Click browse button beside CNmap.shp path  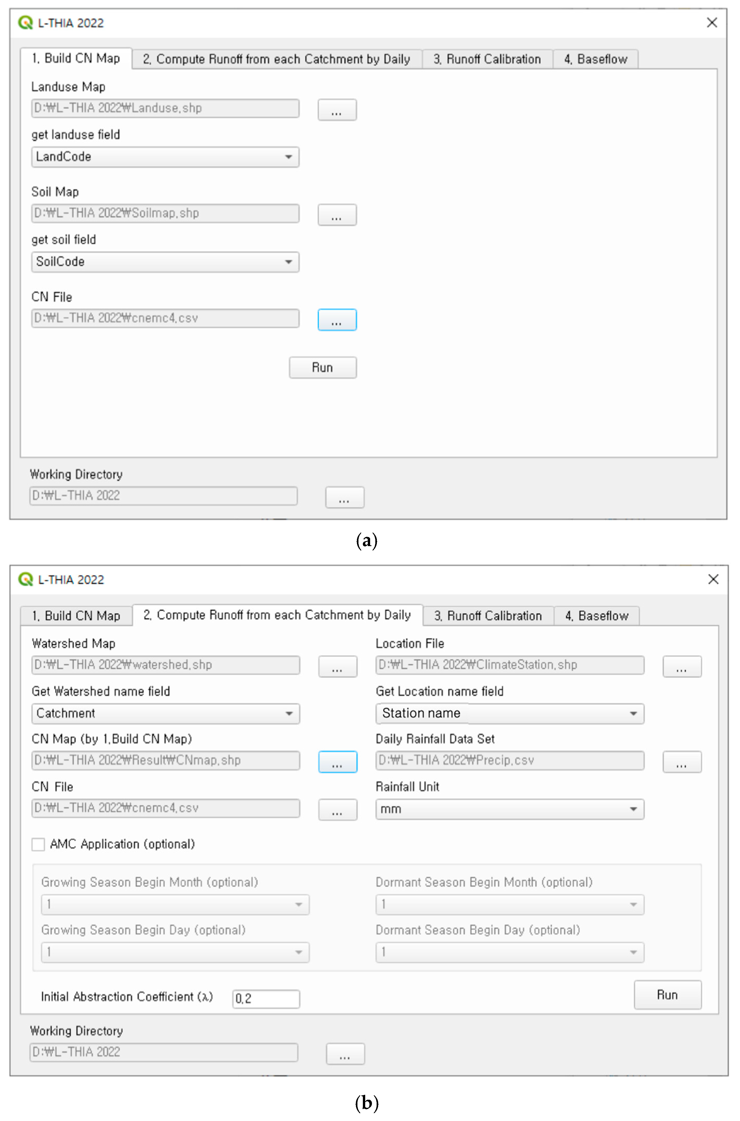(337, 761)
